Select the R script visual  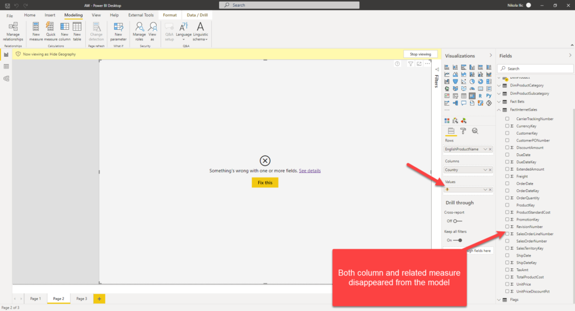(481, 96)
